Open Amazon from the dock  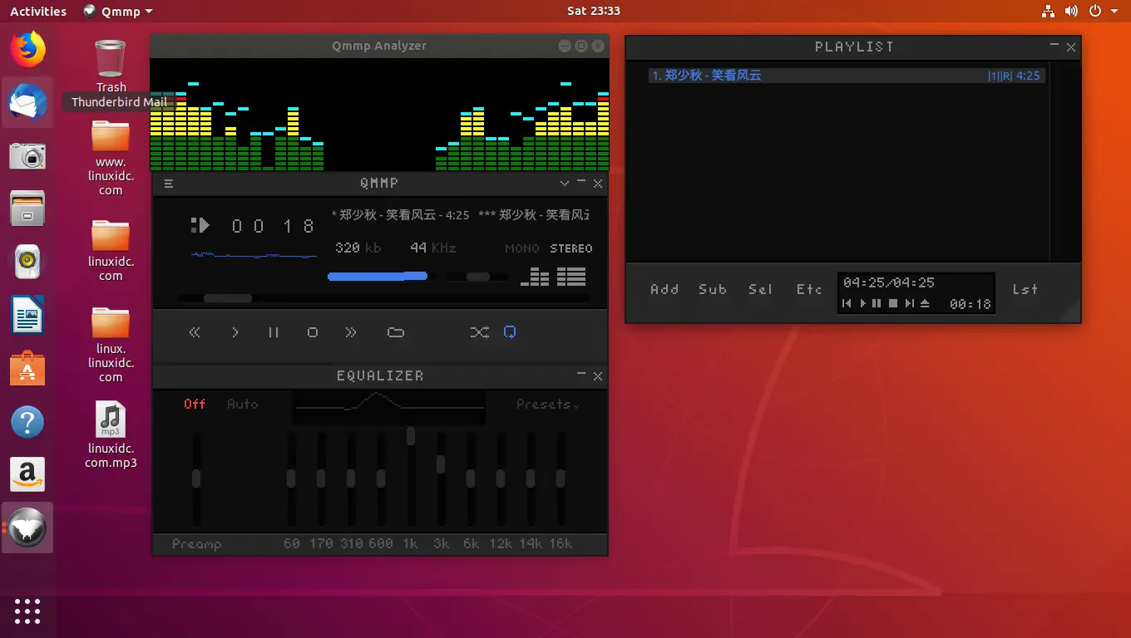pos(27,475)
